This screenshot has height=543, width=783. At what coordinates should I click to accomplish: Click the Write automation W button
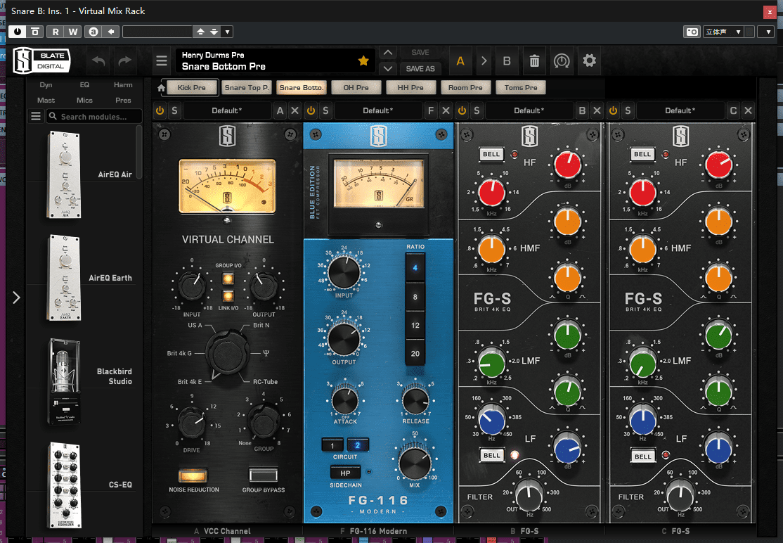pos(73,32)
